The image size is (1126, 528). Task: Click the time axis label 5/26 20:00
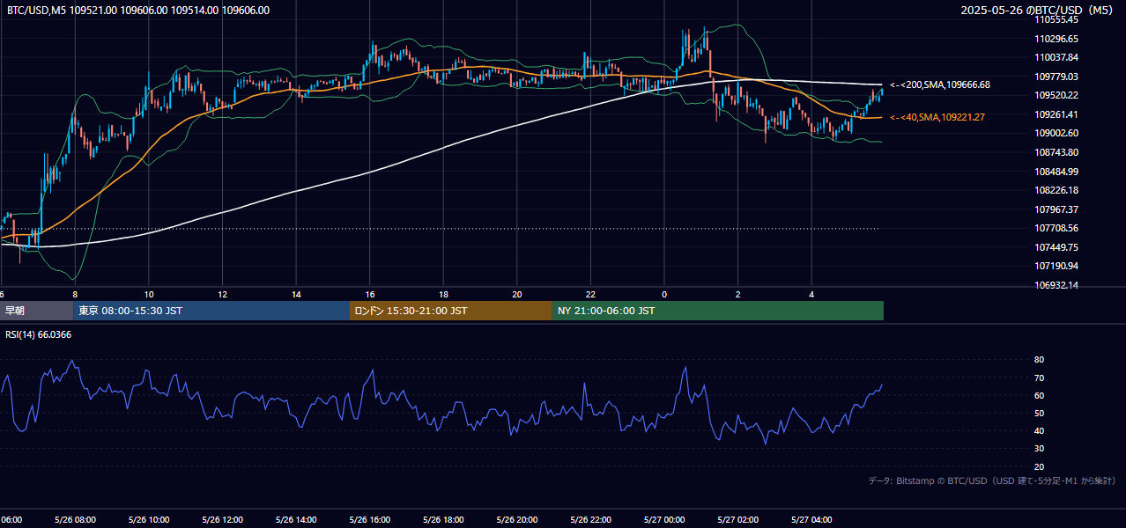(x=516, y=519)
